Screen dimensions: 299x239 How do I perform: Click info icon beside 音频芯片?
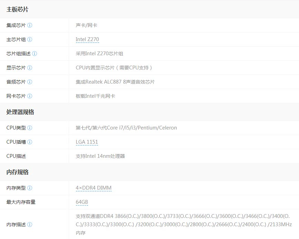(30, 82)
